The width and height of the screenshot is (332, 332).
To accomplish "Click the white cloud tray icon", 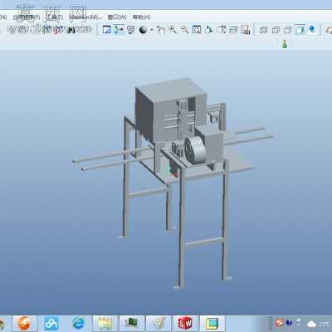I will pos(311,324).
